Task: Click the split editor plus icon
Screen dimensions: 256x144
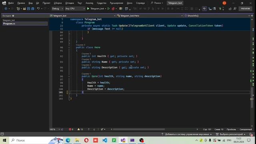Action: (x=252, y=16)
